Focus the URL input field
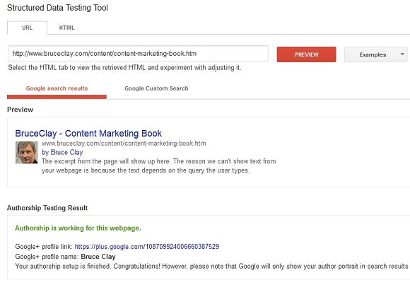Image resolution: width=410 pixels, height=285 pixels. 138,54
